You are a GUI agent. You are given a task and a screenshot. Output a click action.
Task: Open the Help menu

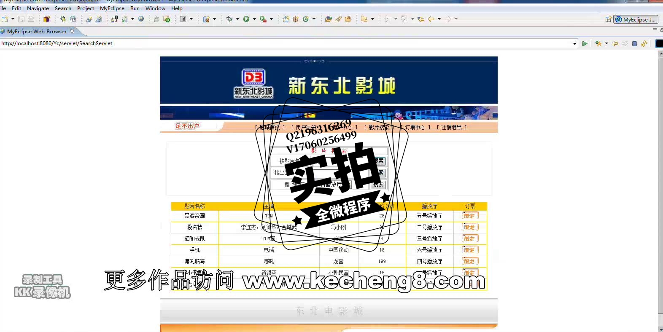coord(177,8)
